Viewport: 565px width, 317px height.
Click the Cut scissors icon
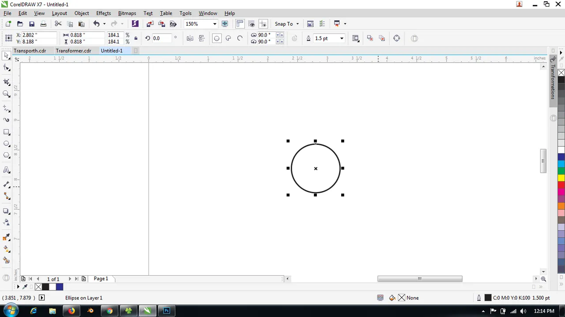(x=58, y=24)
